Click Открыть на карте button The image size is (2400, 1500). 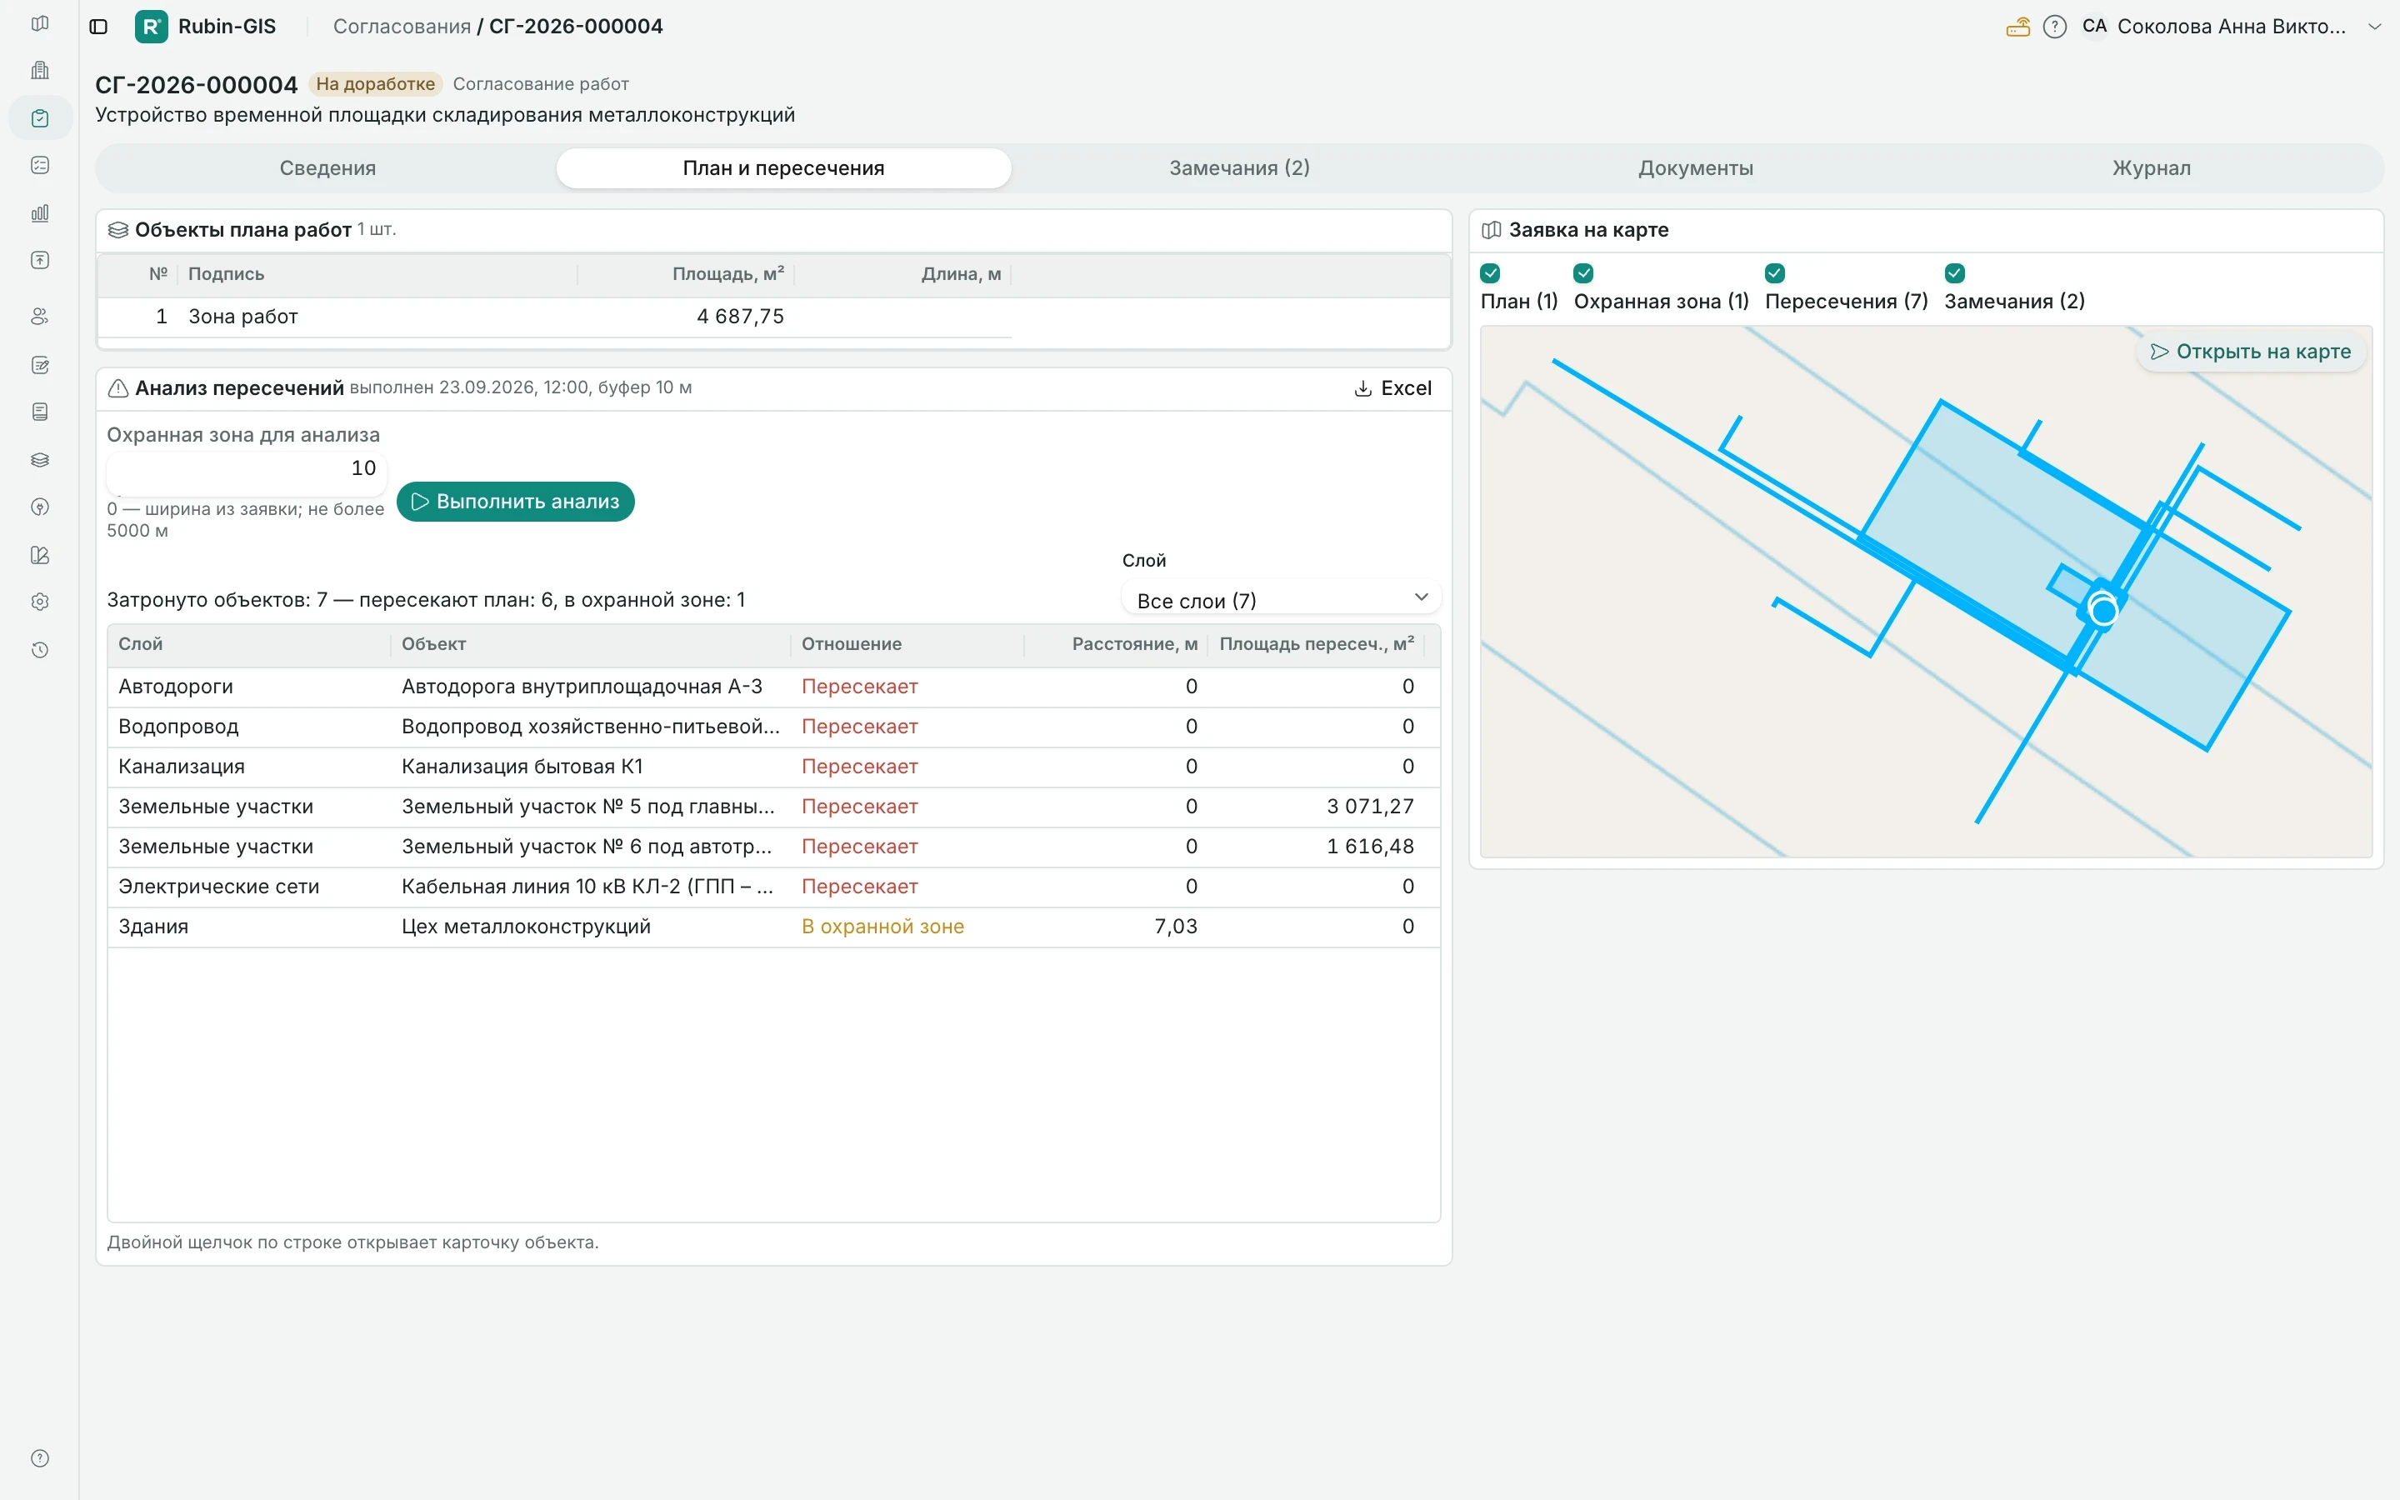point(2250,351)
